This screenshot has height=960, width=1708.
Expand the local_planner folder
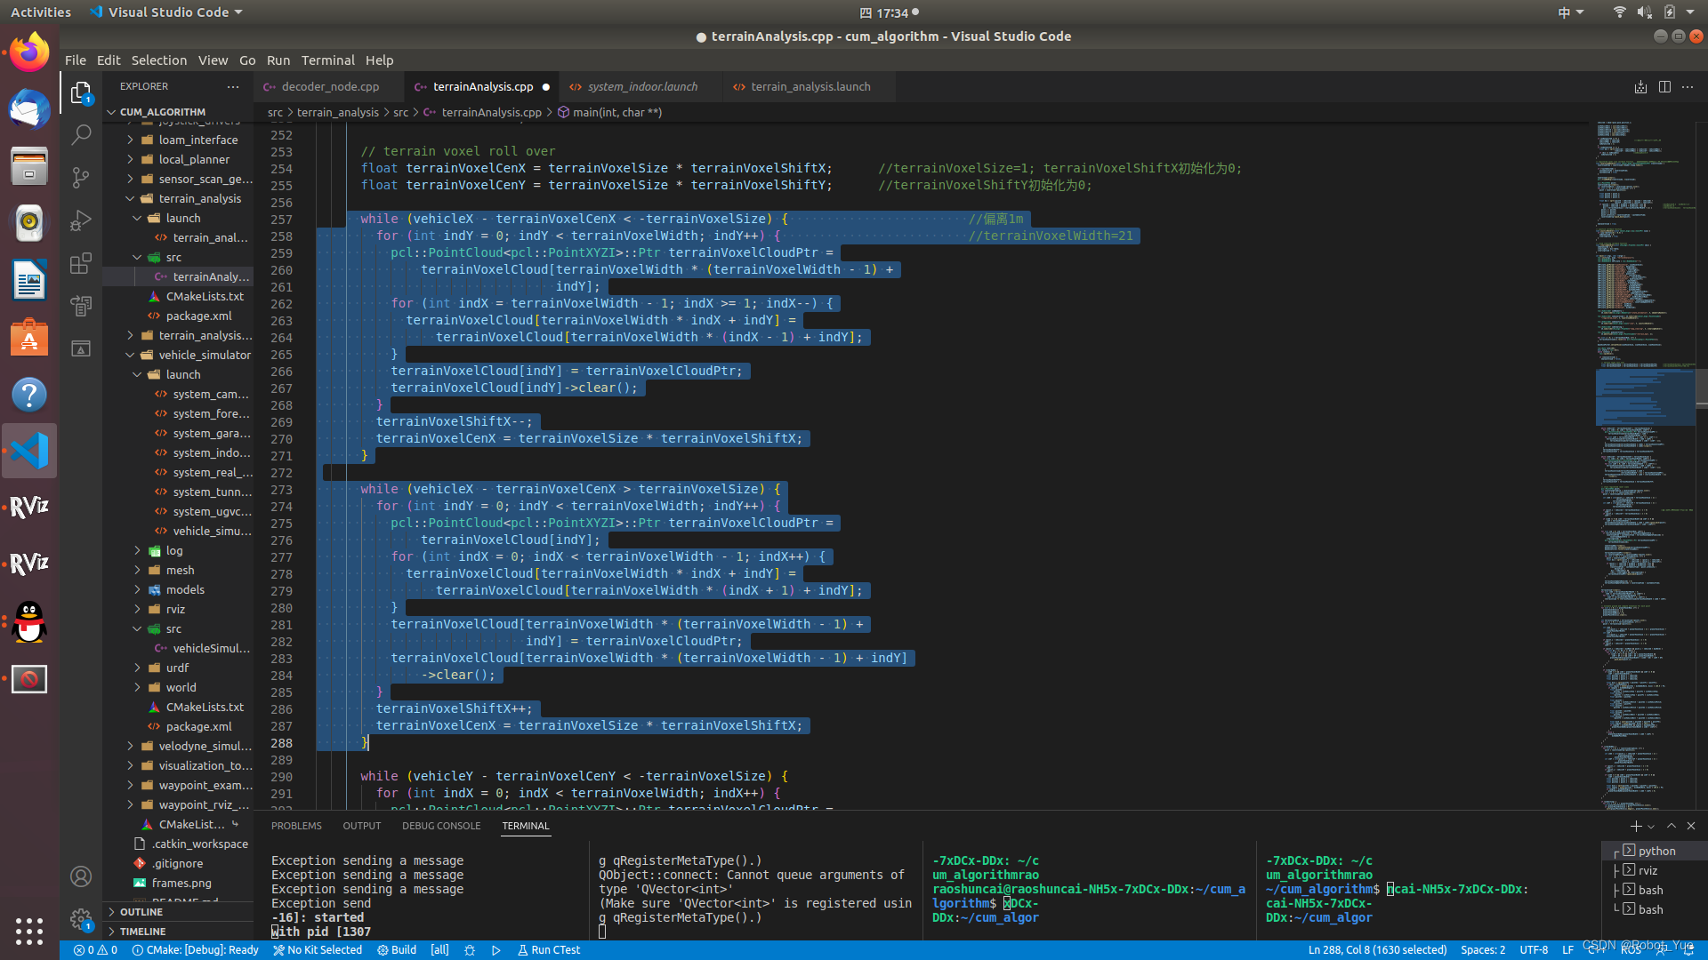tap(178, 159)
